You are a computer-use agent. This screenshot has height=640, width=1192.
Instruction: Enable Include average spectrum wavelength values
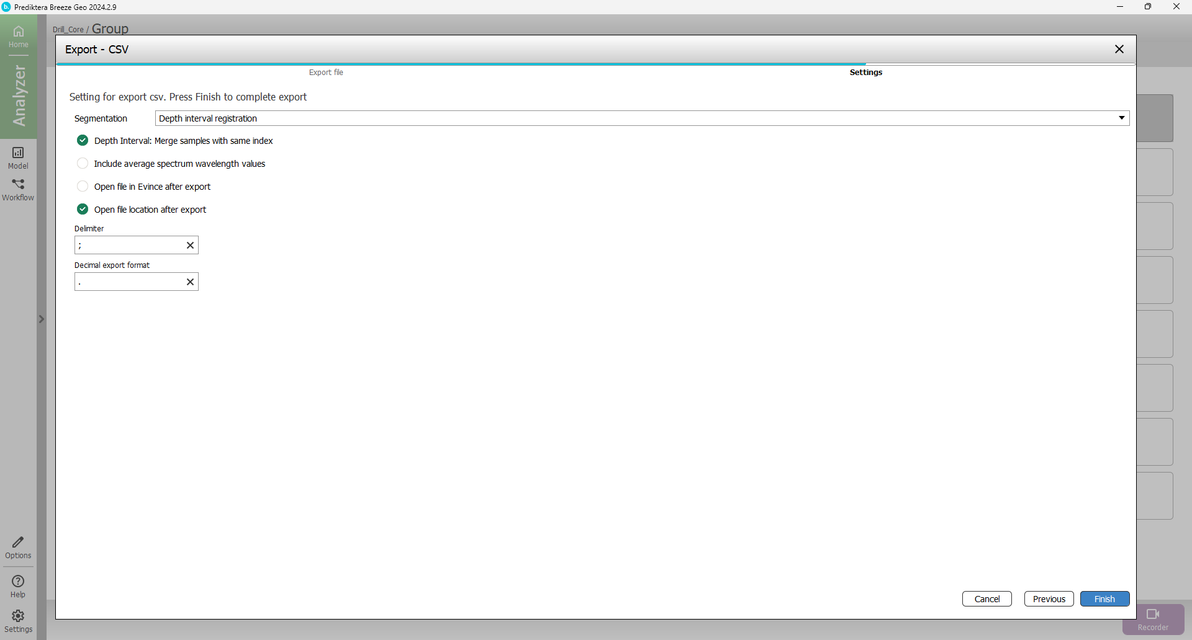tap(83, 164)
